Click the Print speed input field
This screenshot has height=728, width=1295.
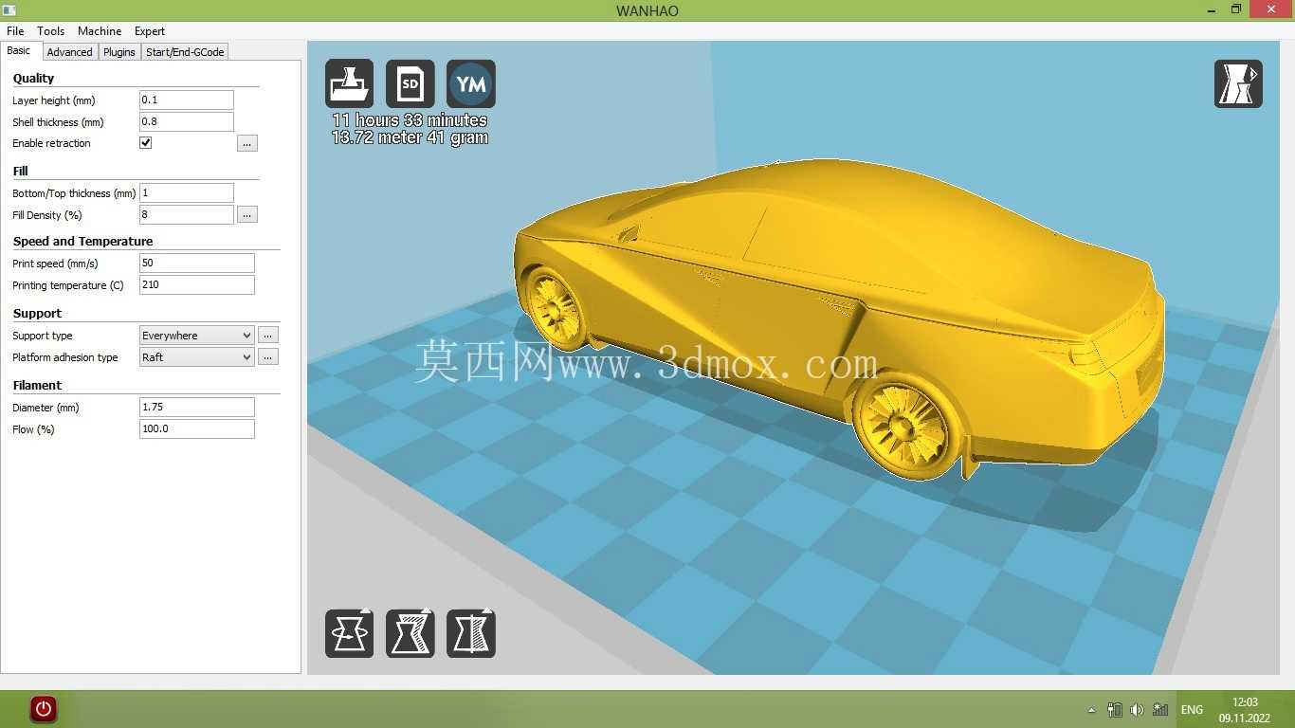(x=197, y=264)
